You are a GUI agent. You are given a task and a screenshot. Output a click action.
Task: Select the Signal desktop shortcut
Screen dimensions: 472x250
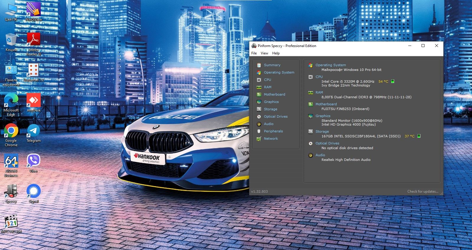34,194
